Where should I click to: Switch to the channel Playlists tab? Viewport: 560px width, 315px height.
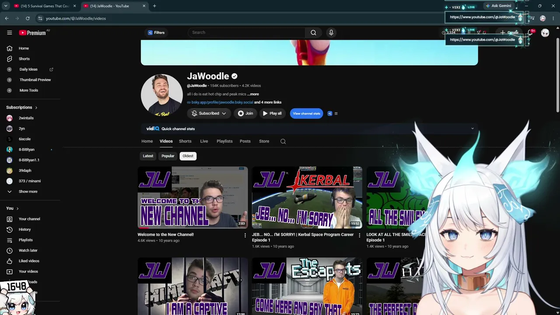point(224,141)
